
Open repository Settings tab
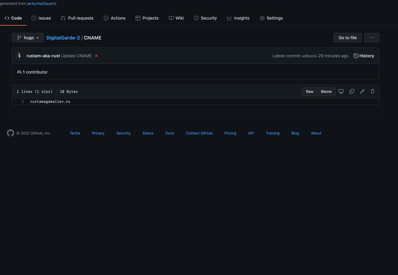[x=271, y=18]
